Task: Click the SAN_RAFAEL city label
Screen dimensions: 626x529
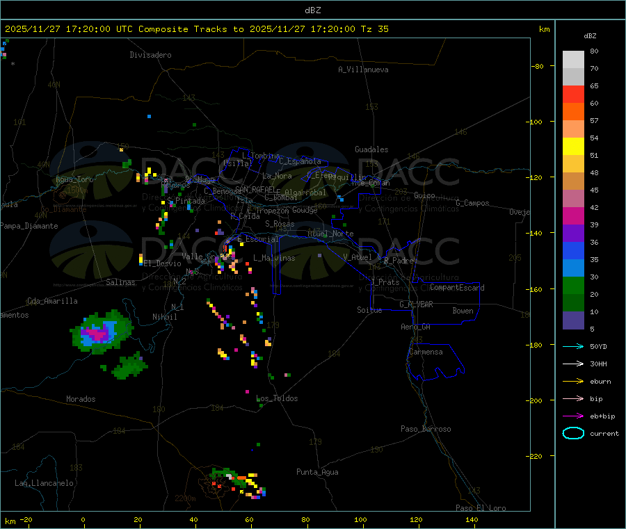Action: 255,189
